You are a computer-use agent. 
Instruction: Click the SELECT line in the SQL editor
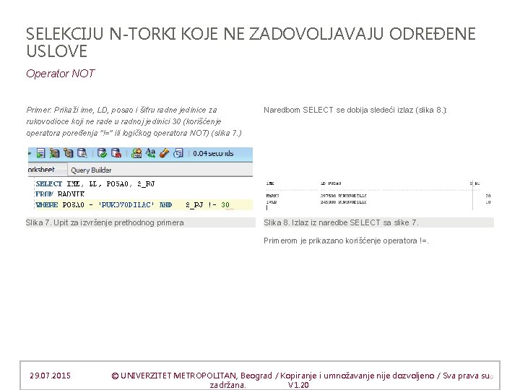(x=95, y=183)
